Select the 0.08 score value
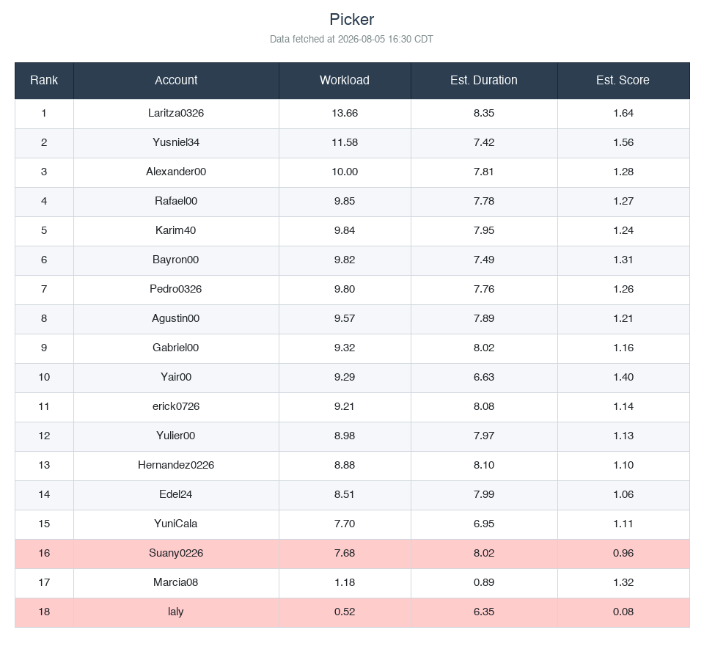The height and width of the screenshot is (649, 704). (x=623, y=612)
